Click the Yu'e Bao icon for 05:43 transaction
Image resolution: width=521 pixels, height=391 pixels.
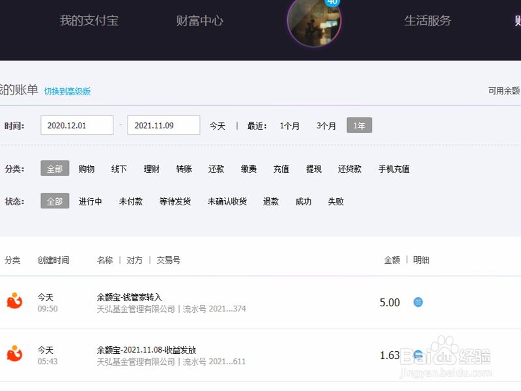(14, 353)
